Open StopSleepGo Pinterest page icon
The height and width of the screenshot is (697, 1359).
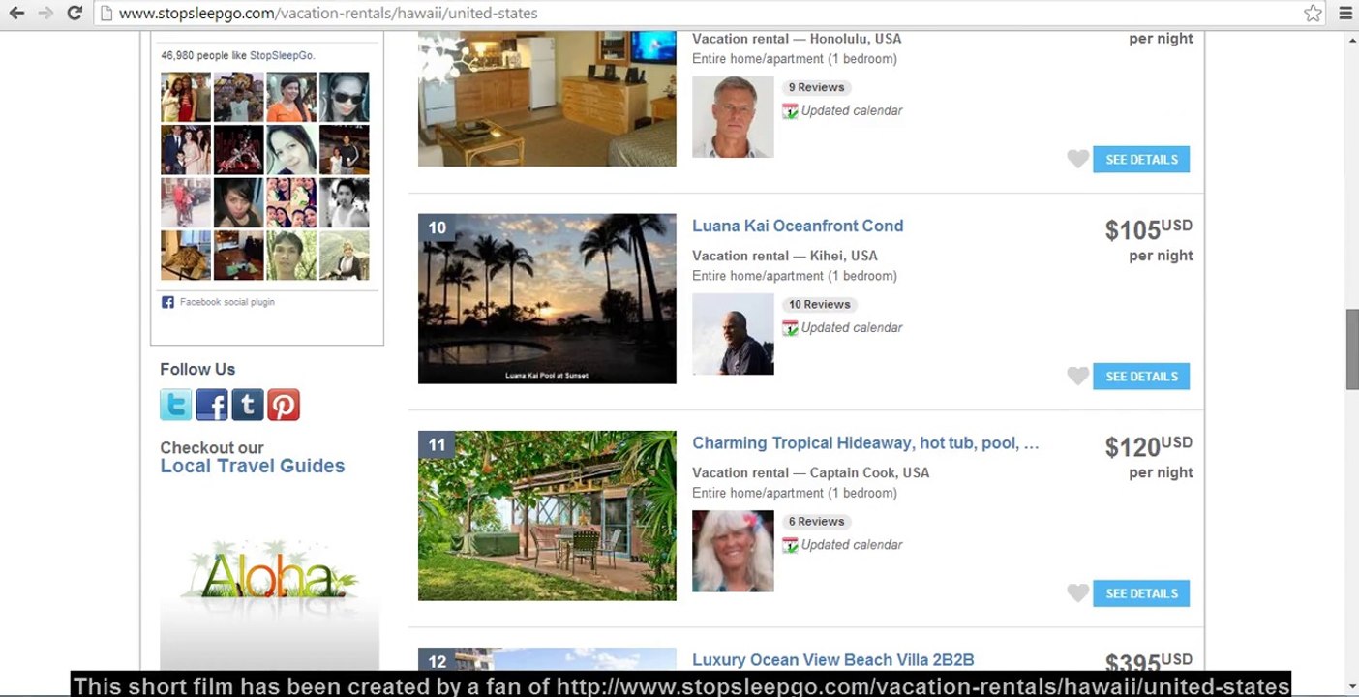click(284, 405)
